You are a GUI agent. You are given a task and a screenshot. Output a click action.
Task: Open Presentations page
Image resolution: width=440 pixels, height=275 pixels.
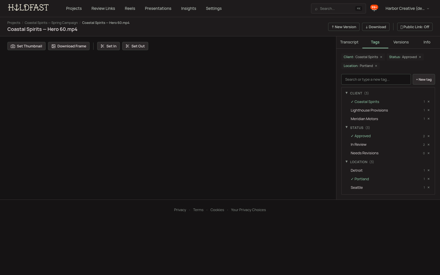[158, 9]
